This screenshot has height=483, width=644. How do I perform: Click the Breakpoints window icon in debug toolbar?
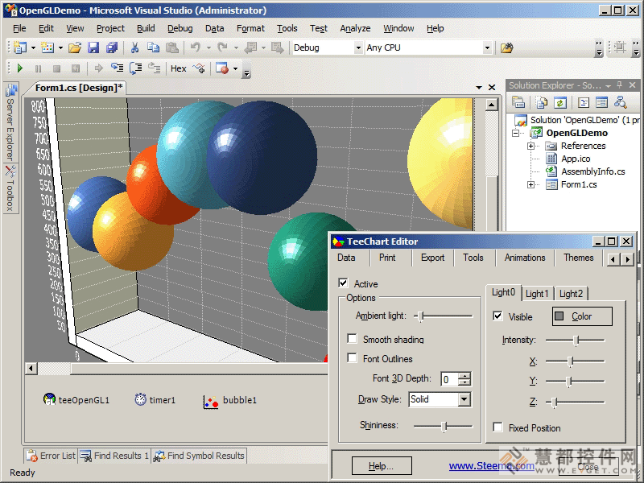pyautogui.click(x=222, y=68)
